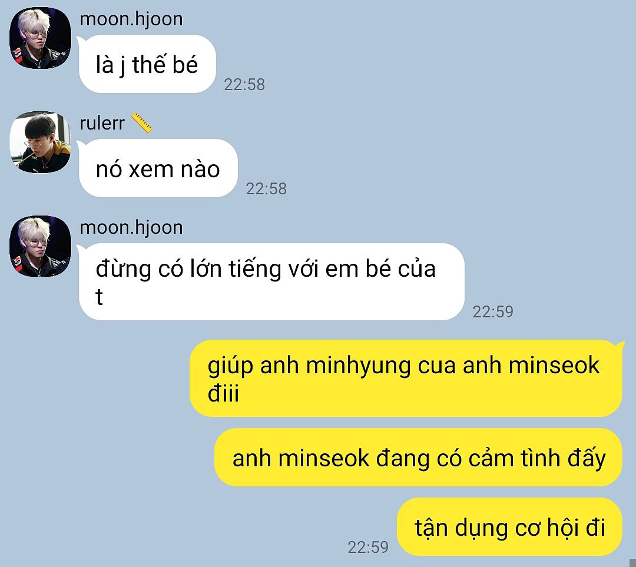Click the 22:59 timestamp beside moon.hjoon's long message
This screenshot has height=567, width=636.
[x=493, y=311]
